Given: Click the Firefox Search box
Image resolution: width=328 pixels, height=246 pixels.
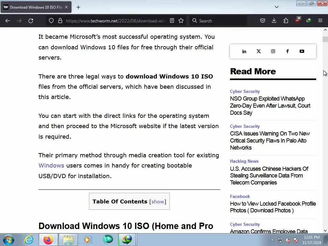Looking at the screenshot, I should point(218,21).
